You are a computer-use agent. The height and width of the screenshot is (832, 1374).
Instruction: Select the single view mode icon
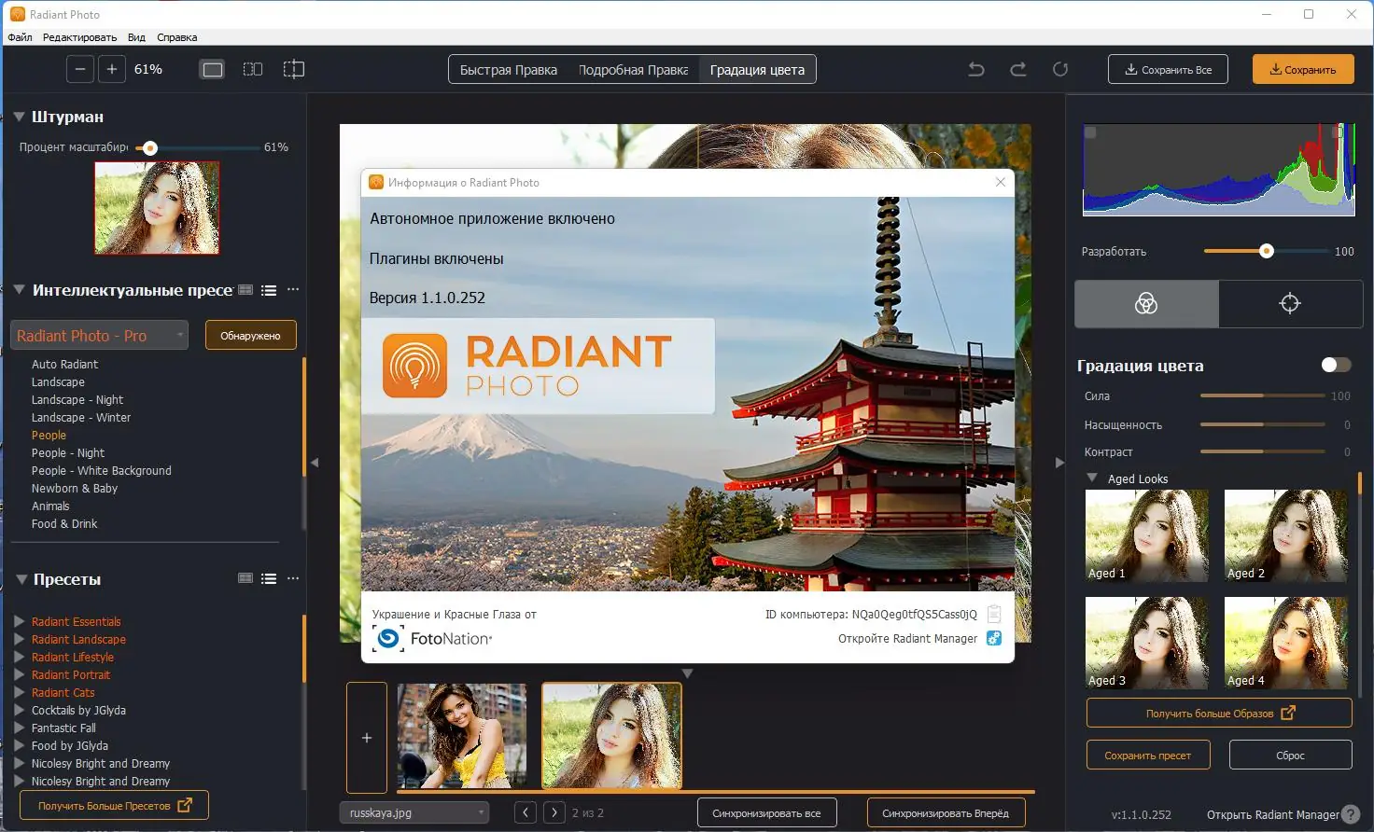point(212,68)
